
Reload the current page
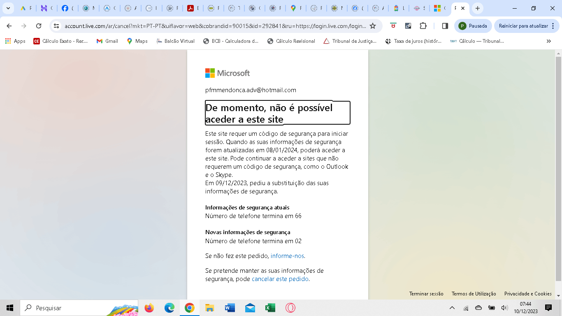click(39, 26)
